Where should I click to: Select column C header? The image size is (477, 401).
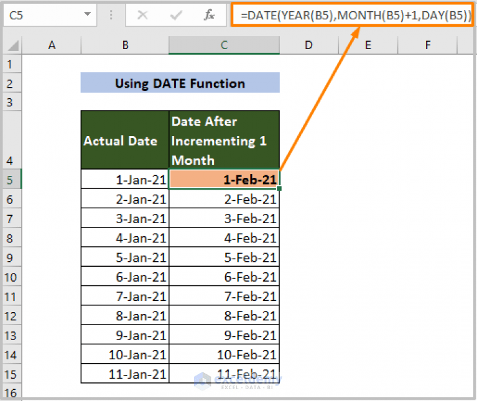[225, 45]
